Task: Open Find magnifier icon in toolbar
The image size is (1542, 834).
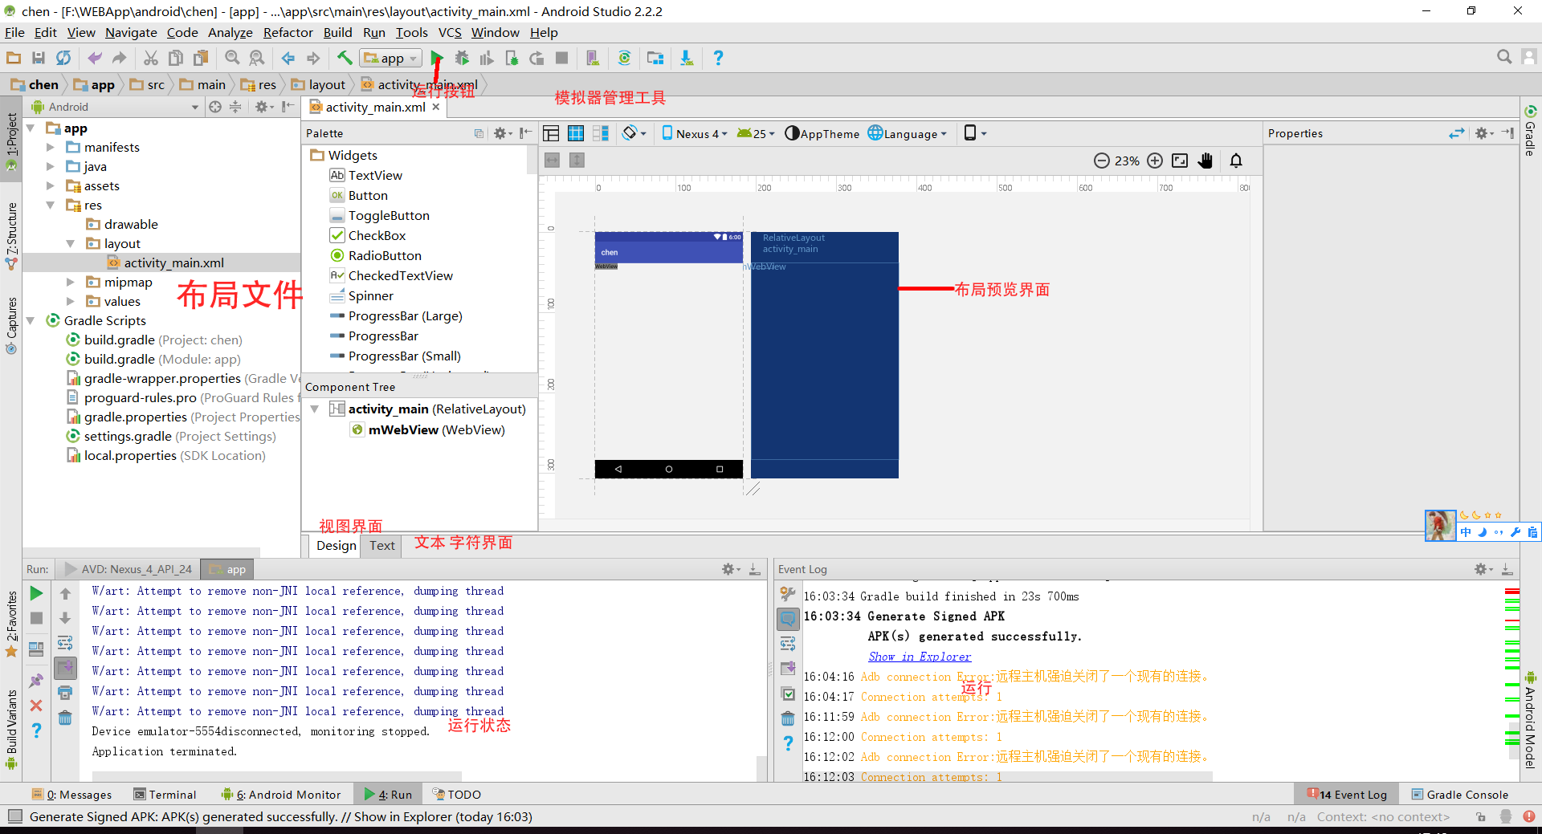Action: 232,58
